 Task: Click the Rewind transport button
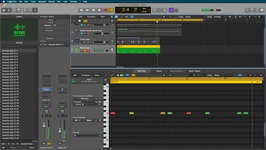81,10
